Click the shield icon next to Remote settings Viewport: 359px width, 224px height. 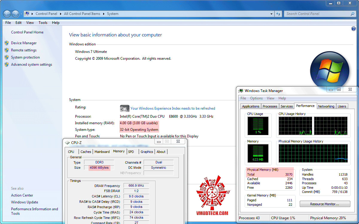7,50
